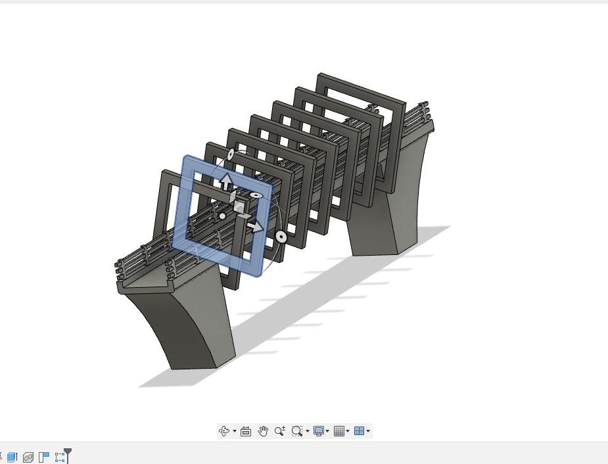Open the Display Settings dropdown menu
608x464 pixels.
[x=327, y=430]
